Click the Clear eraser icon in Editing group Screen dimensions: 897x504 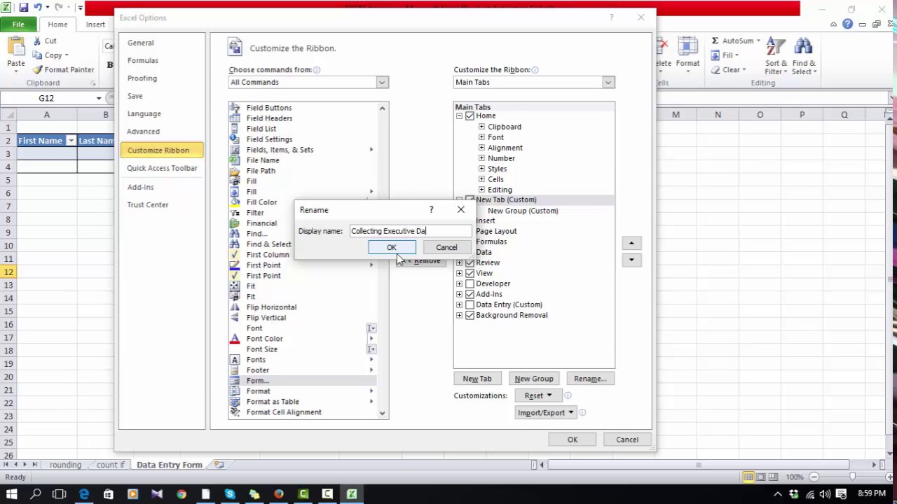click(x=715, y=70)
